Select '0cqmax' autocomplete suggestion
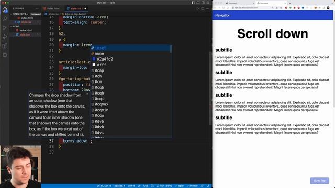Screen dimensions: 335x188 [x=131, y=104]
